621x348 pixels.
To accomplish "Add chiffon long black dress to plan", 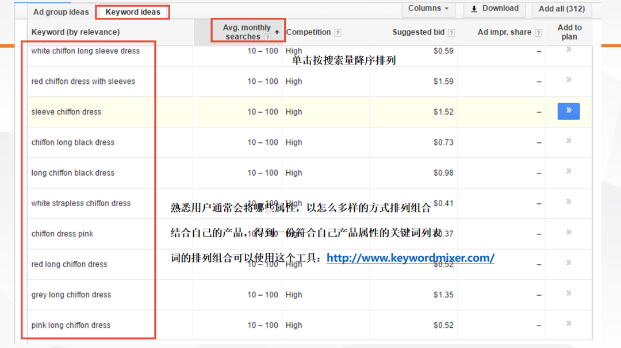I will coord(568,141).
